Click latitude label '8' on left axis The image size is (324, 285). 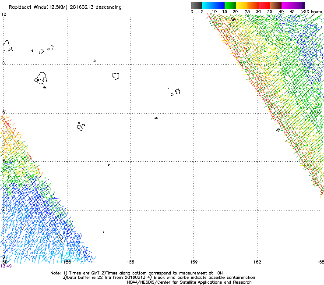[x=4, y=63]
